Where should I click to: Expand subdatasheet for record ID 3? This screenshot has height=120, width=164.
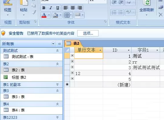pyautogui.click(x=72, y=67)
